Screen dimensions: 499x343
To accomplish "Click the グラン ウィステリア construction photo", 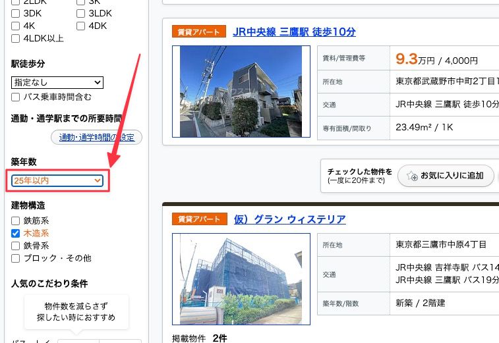I will click(241, 278).
